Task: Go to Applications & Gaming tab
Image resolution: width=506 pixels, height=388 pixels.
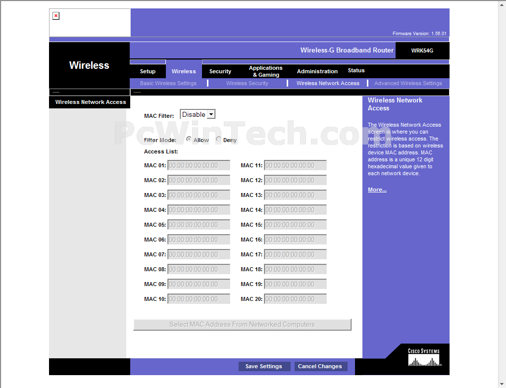Action: point(265,71)
